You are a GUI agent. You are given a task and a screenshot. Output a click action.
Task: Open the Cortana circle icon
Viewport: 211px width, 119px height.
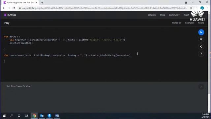click(19, 116)
